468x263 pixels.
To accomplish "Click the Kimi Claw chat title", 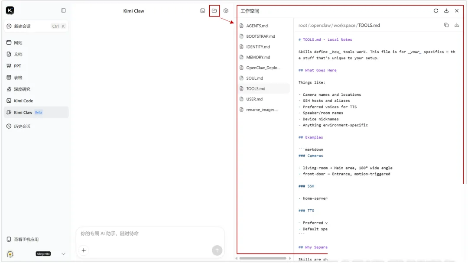I will 134,11.
